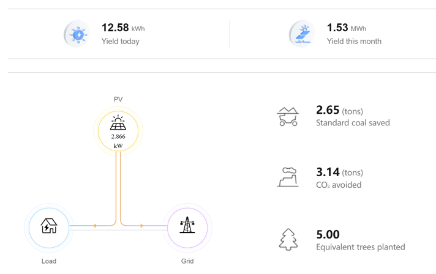
Task: Click the coal cart icon
Action: tap(288, 116)
